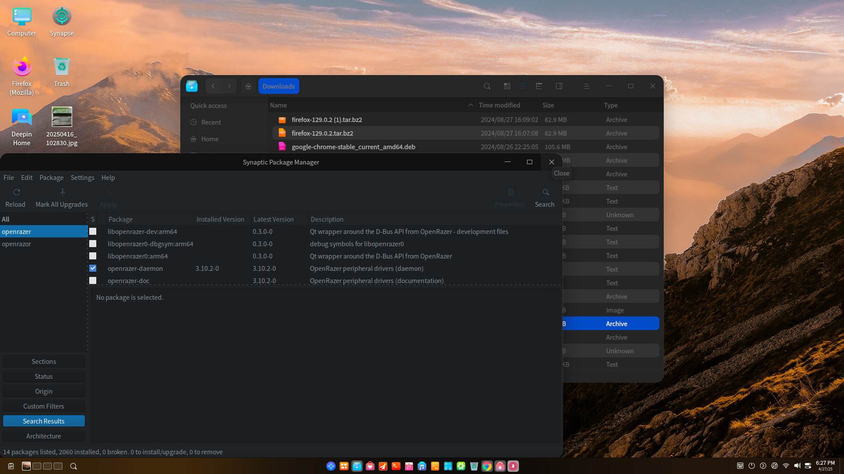Click the Sections filter button
This screenshot has height=474, width=844.
[x=44, y=362]
